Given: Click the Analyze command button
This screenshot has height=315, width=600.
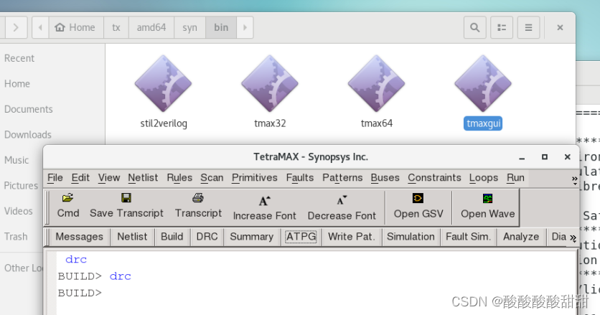Looking at the screenshot, I should click(521, 237).
